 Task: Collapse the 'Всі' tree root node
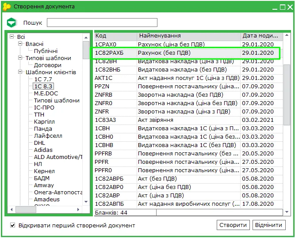(x=12, y=37)
